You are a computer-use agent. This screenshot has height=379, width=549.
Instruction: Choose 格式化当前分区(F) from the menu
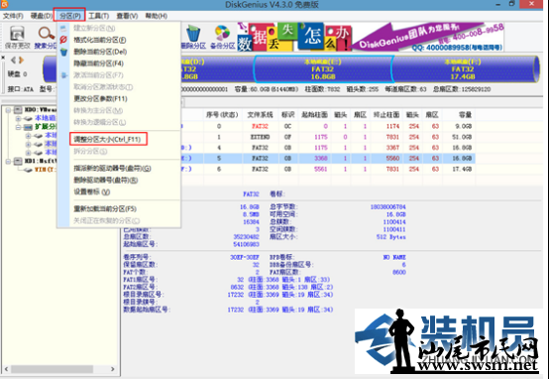pos(100,40)
